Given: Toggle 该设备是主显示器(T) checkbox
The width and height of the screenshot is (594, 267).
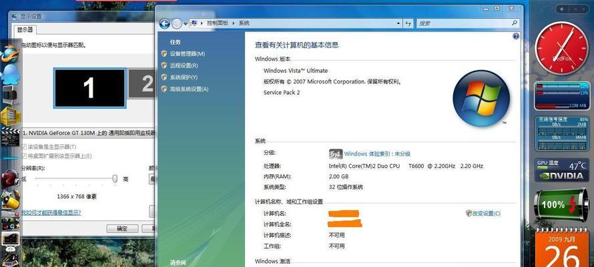Looking at the screenshot, I should pos(24,147).
